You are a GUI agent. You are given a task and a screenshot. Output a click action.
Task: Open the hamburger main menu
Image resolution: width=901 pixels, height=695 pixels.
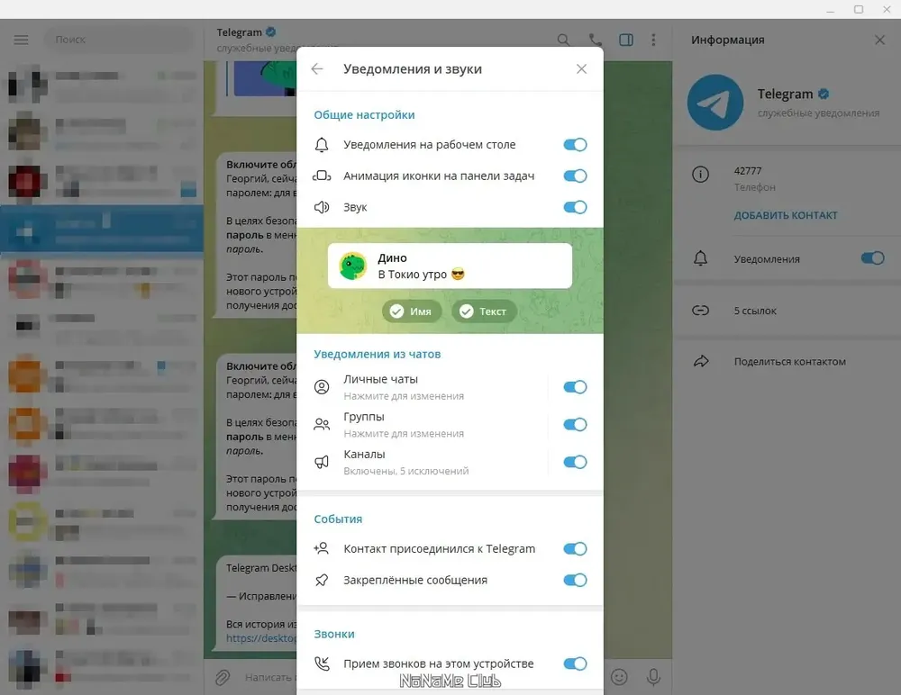click(x=22, y=41)
